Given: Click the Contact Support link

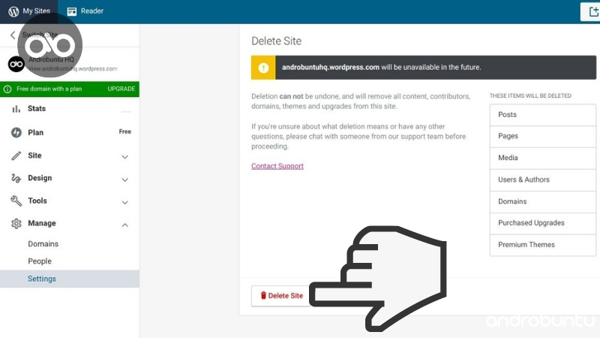Looking at the screenshot, I should coord(277,166).
